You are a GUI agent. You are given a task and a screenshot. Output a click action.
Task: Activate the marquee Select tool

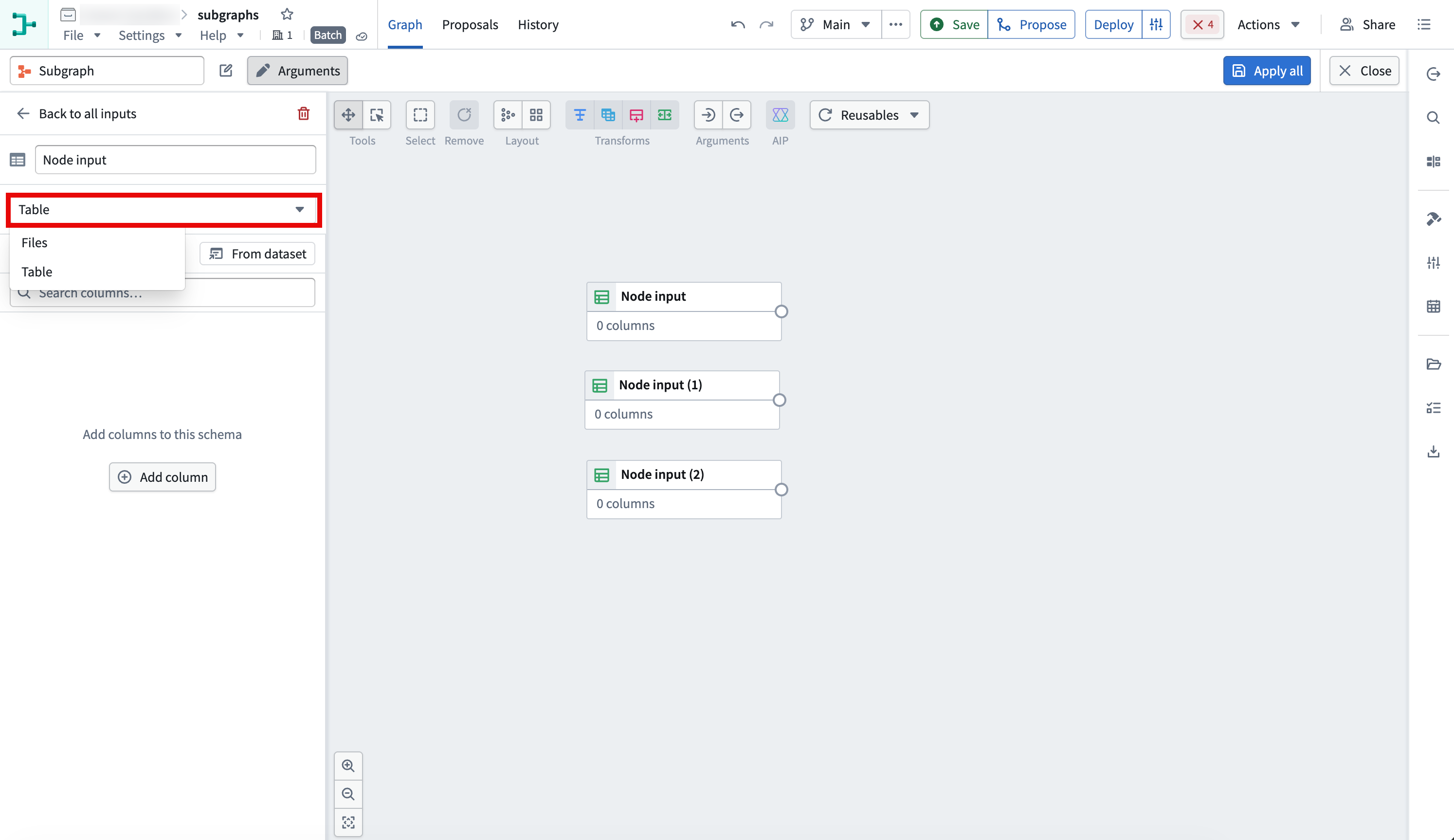(420, 115)
